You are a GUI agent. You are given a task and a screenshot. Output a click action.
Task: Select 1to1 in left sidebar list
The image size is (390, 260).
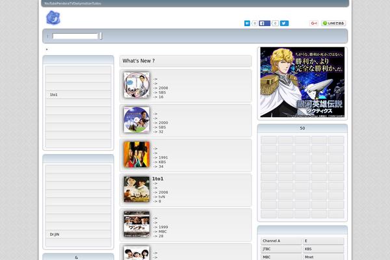(78, 95)
